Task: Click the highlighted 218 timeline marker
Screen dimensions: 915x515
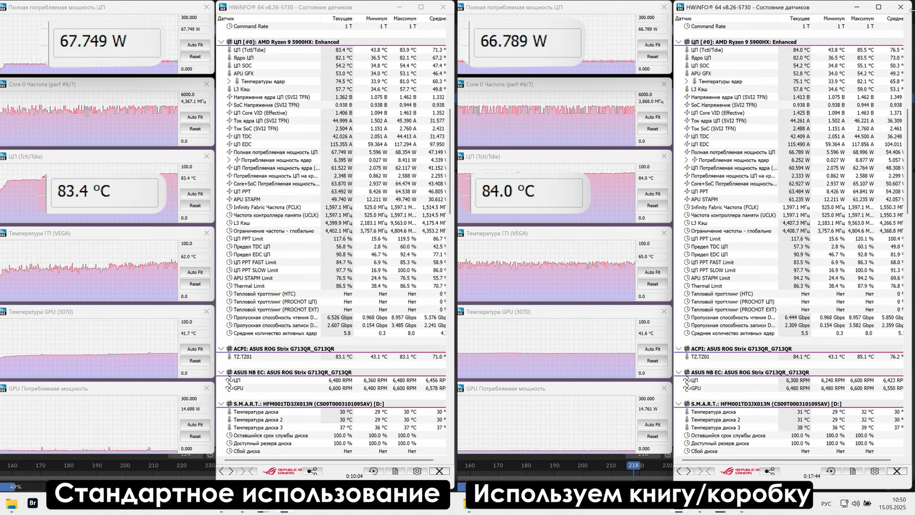Action: 633,465
